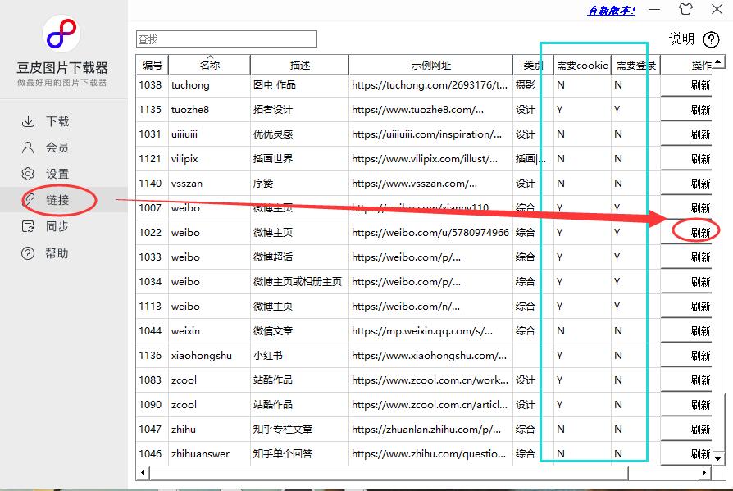Click the https://mp.weixin.qq.com/s/ URL cell

pos(430,331)
